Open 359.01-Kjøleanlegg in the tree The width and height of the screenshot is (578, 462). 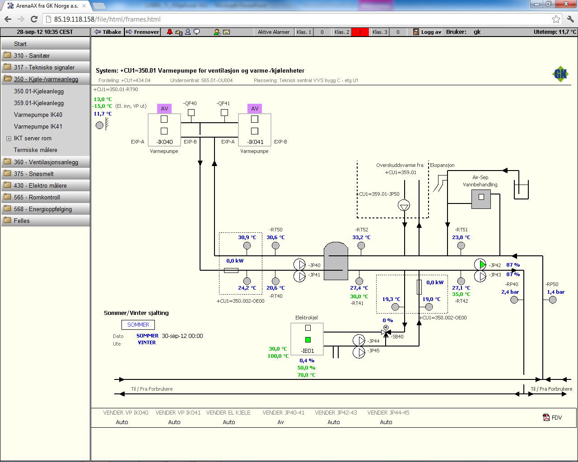(39, 103)
